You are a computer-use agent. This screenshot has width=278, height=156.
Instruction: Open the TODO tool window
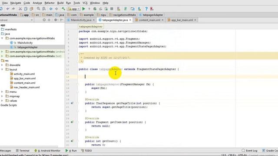coord(86,150)
